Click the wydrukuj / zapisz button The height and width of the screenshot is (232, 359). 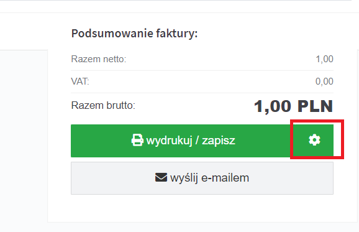tap(181, 141)
